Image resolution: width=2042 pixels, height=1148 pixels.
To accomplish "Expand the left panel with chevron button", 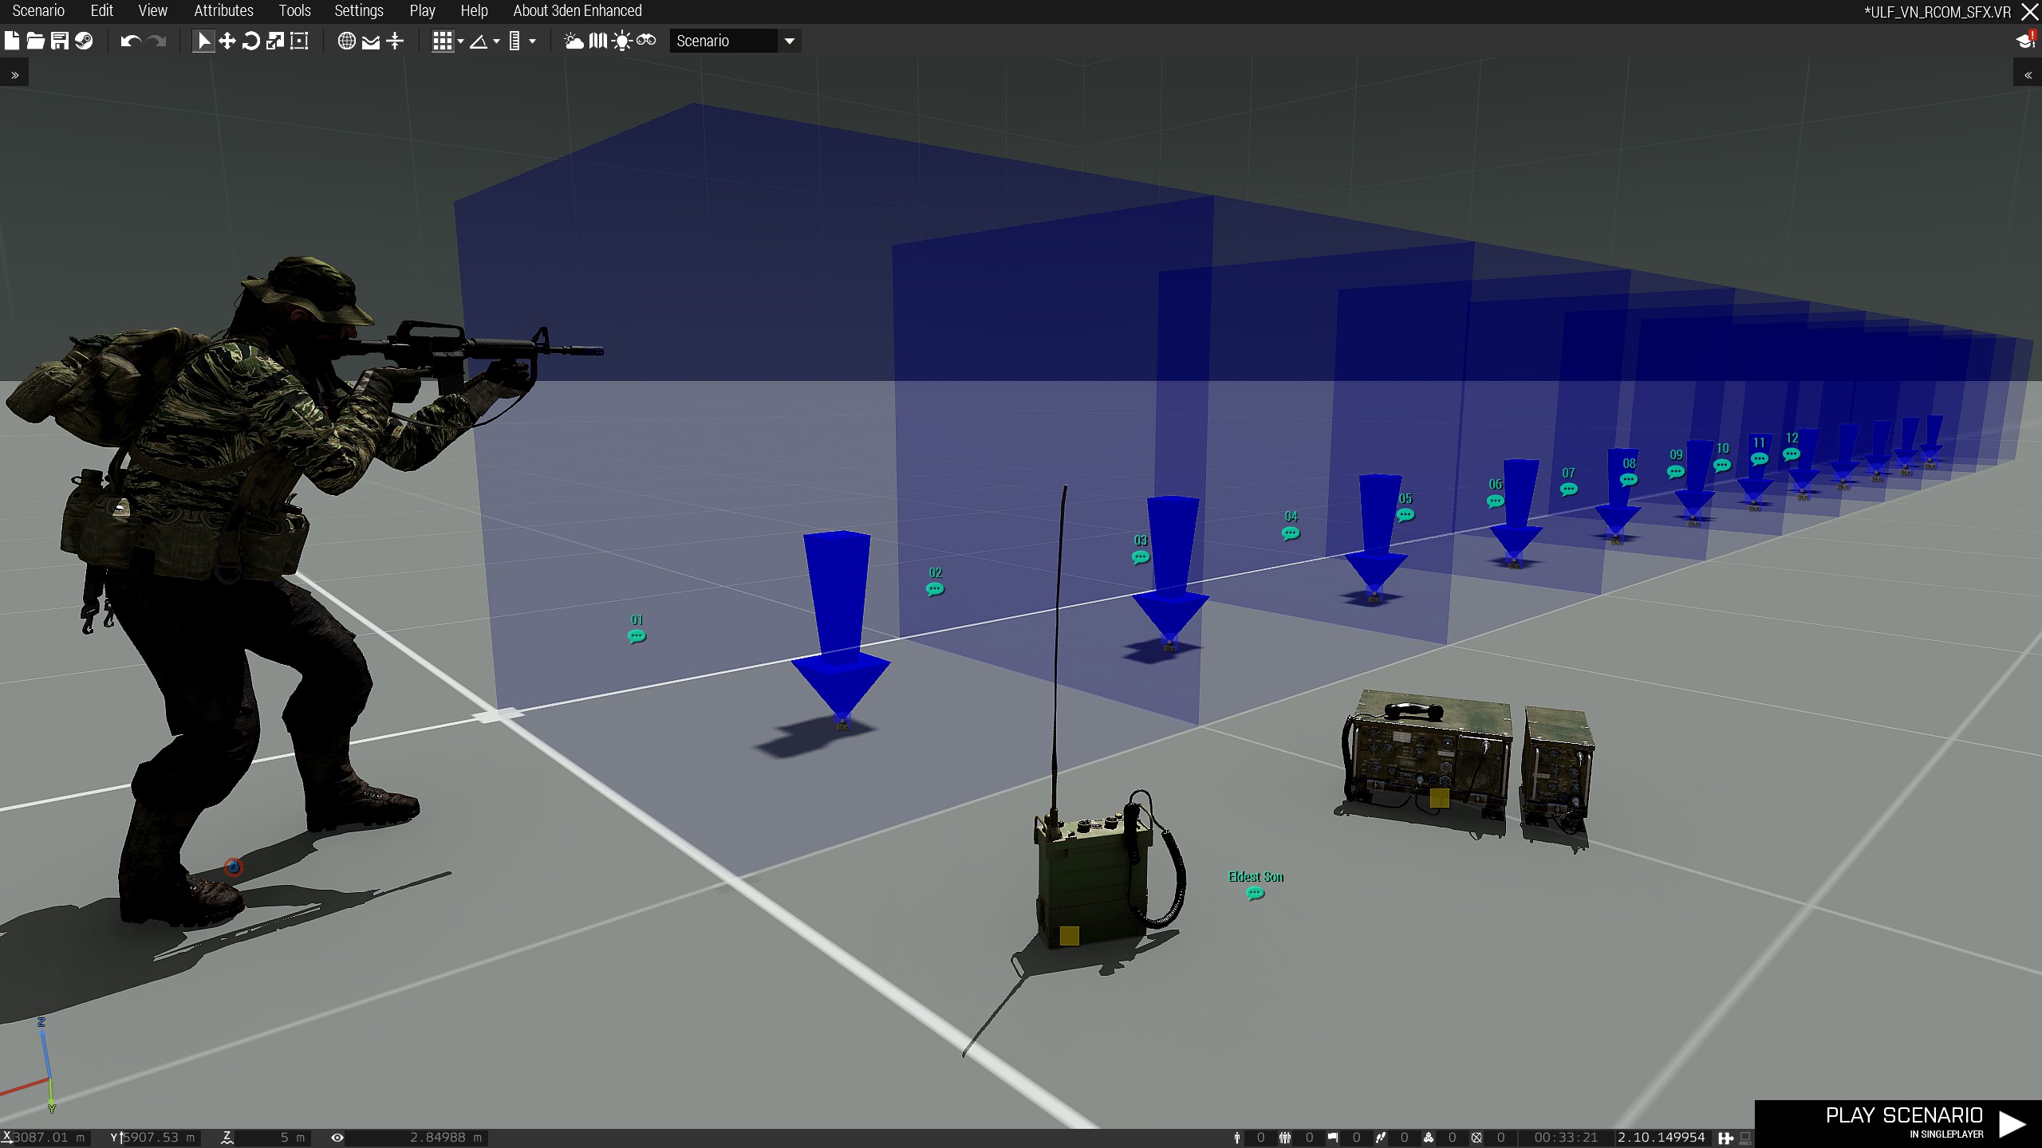I will (14, 75).
